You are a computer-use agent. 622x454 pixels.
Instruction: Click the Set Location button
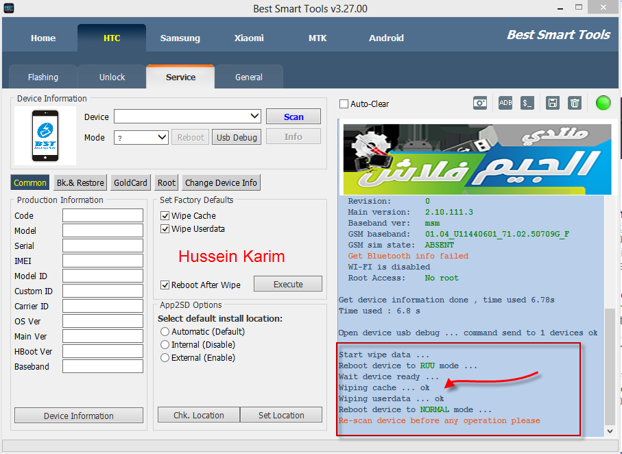click(x=281, y=415)
